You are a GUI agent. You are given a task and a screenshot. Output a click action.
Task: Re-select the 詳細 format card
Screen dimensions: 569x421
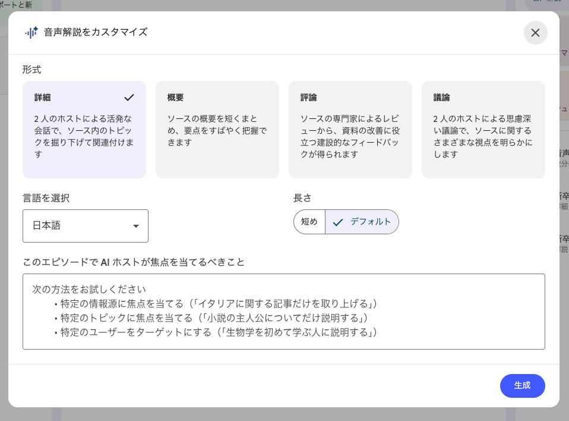84,130
